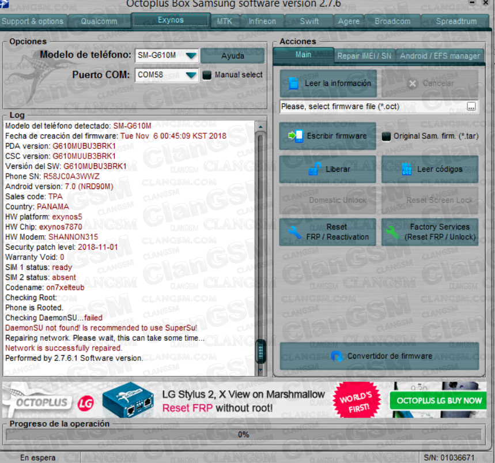The height and width of the screenshot is (463, 495).
Task: Open the Spreadtrum tab
Action: click(x=456, y=21)
